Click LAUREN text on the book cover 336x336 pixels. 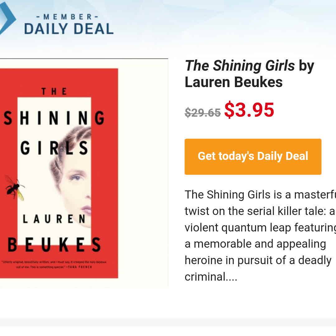click(54, 219)
